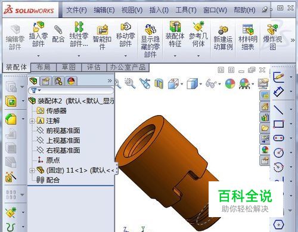This screenshot has height=232, width=298.
Task: Click the 配合 paperclip icon in ribbon
Action: pyautogui.click(x=58, y=30)
